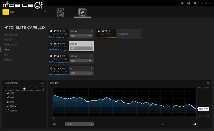214x131 pixels.
Task: Click thermometer icon beside 30.70 °C
Action: click(x=99, y=31)
